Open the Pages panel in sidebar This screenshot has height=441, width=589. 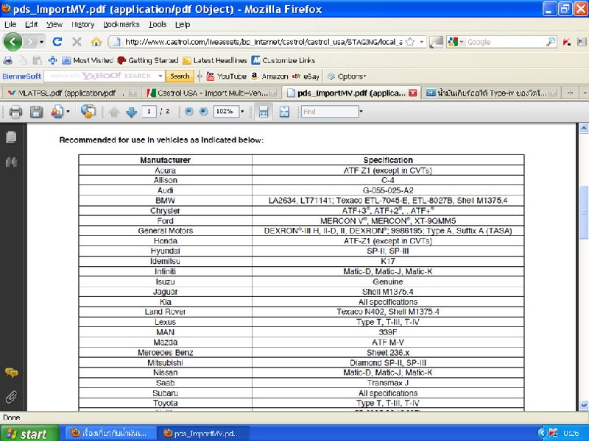click(x=11, y=137)
